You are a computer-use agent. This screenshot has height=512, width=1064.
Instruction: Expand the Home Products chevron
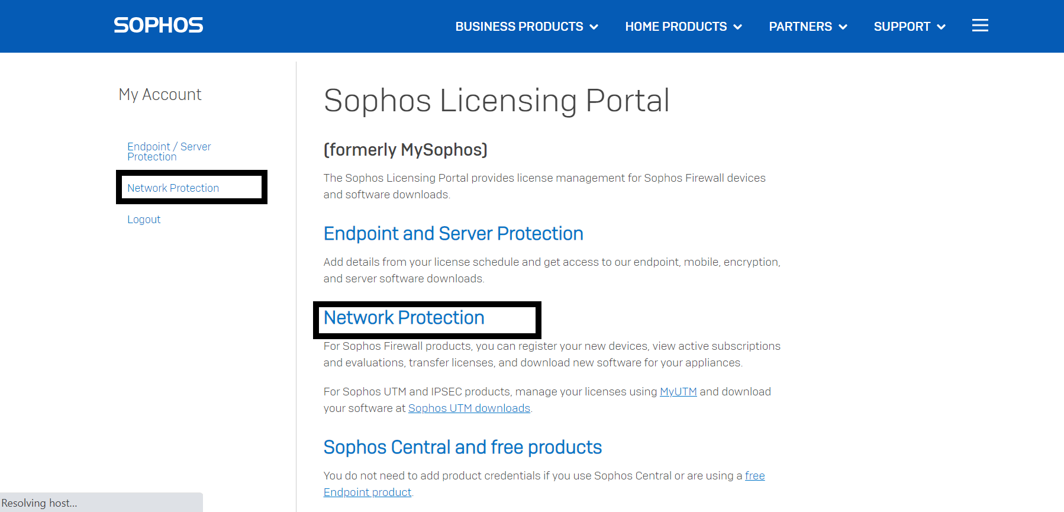tap(738, 27)
